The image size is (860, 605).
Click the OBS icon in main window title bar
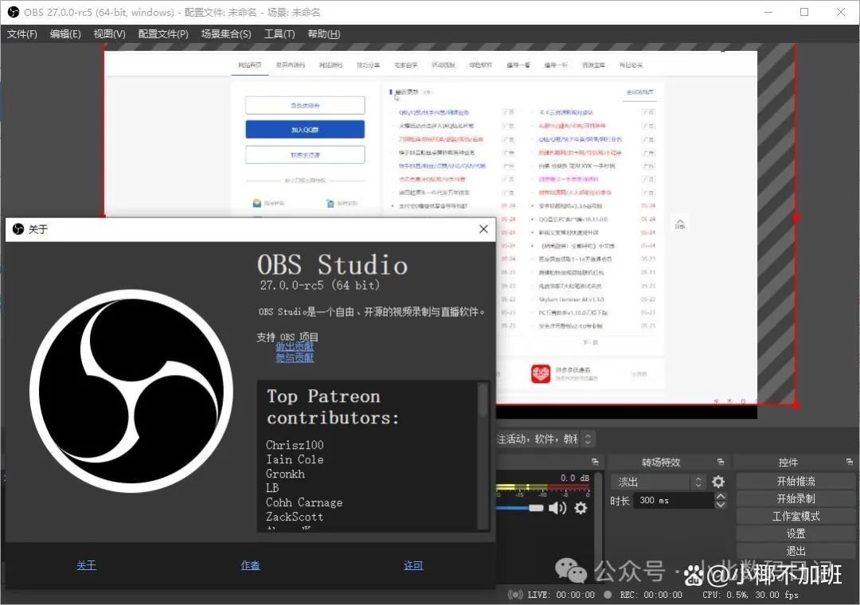[14, 12]
